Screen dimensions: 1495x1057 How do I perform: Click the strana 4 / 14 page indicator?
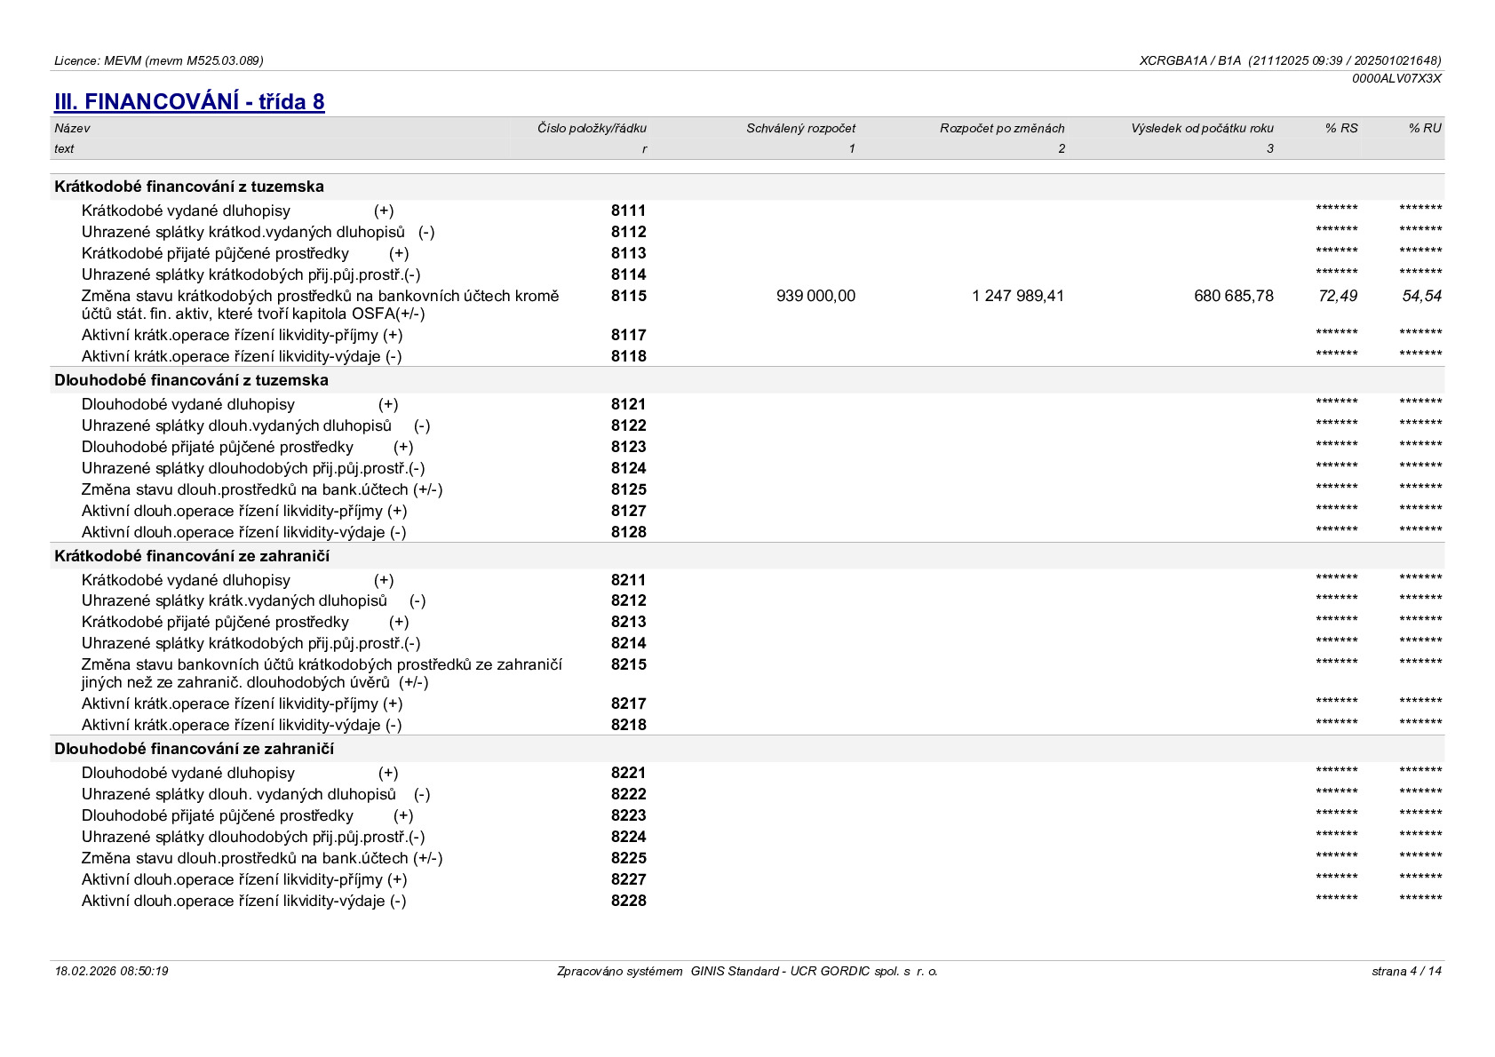click(1406, 971)
